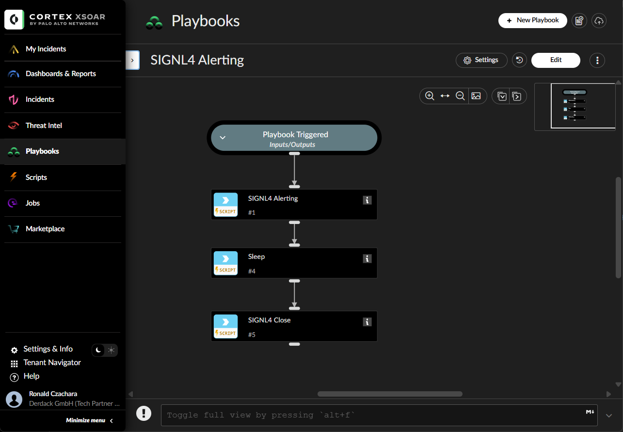Click the cloud upload playbook icon
This screenshot has height=432, width=623.
click(x=599, y=20)
